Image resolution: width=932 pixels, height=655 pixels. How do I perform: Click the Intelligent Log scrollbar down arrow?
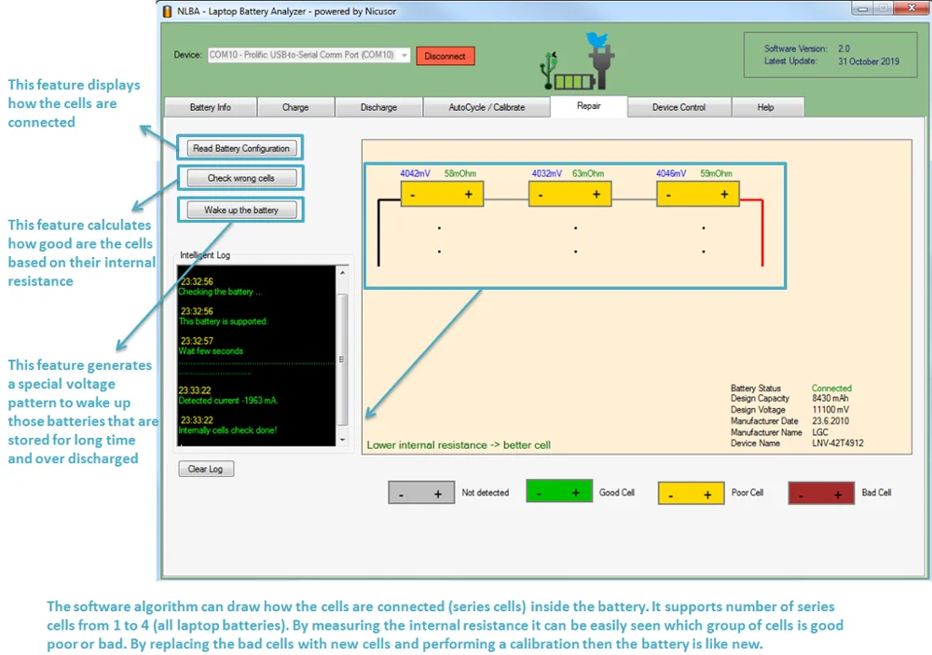click(342, 440)
